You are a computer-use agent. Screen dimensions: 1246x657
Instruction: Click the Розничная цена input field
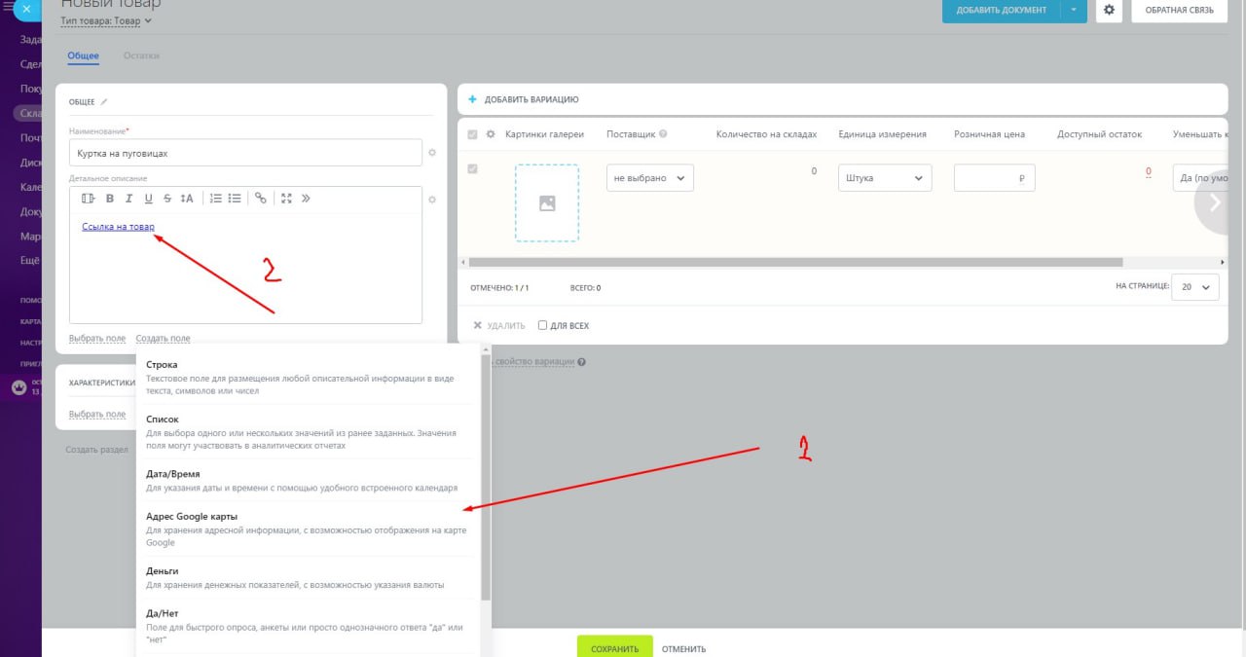[x=994, y=178]
